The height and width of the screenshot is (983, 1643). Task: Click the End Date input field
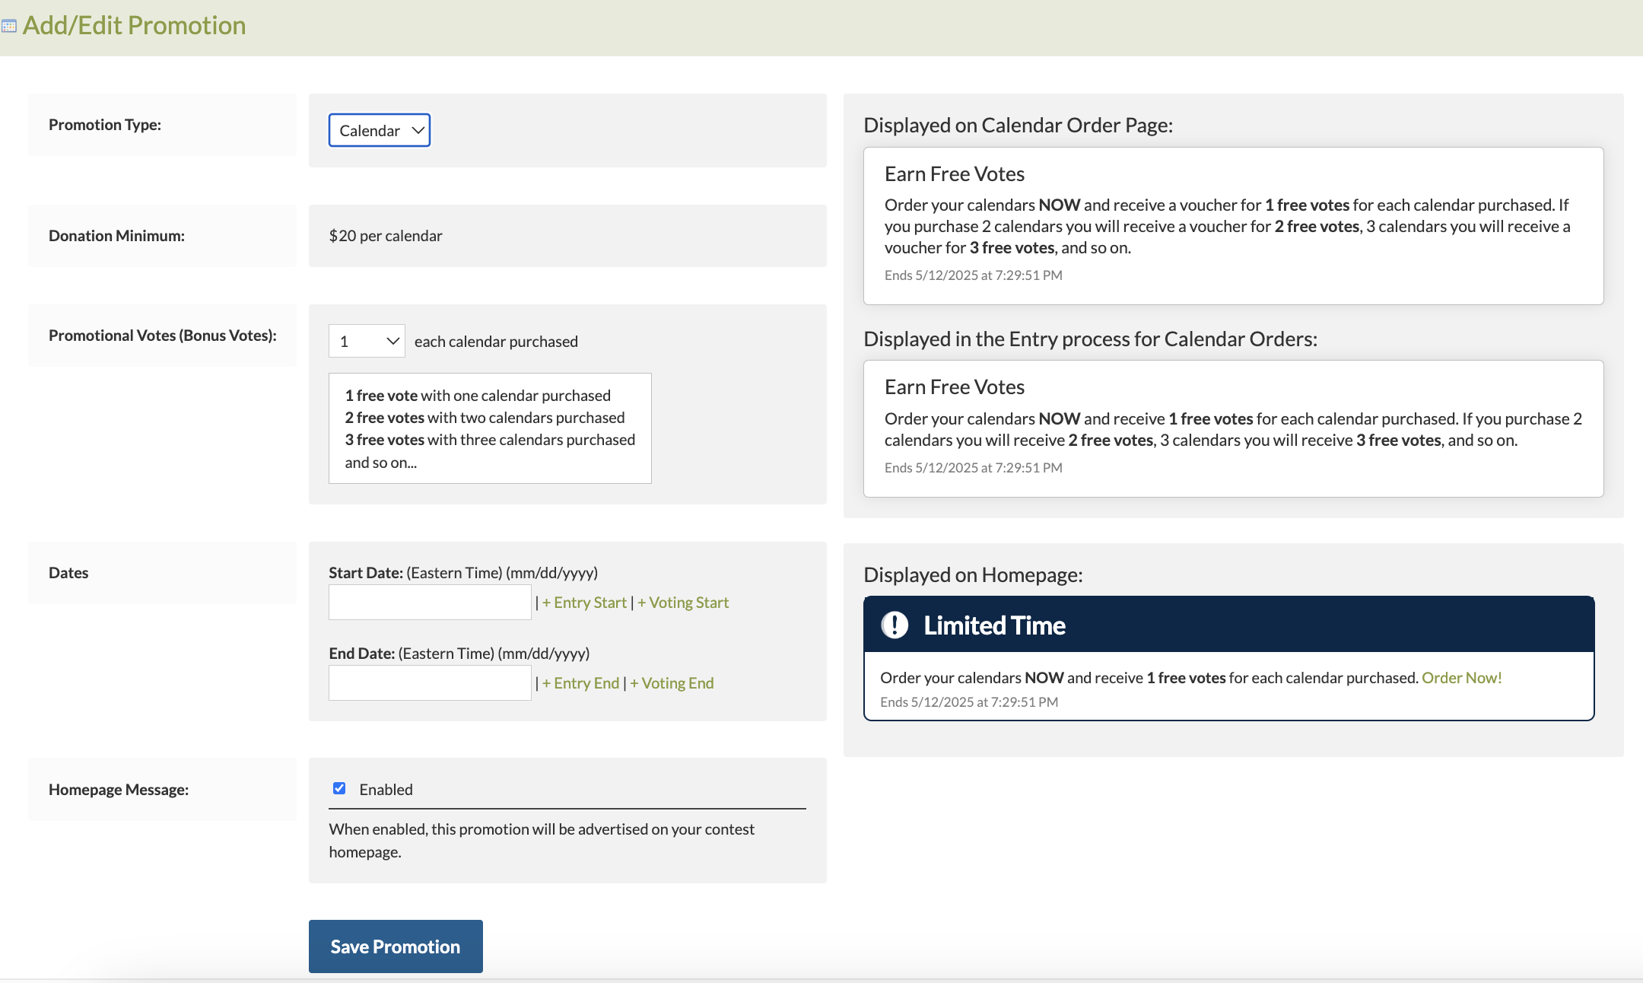point(430,683)
